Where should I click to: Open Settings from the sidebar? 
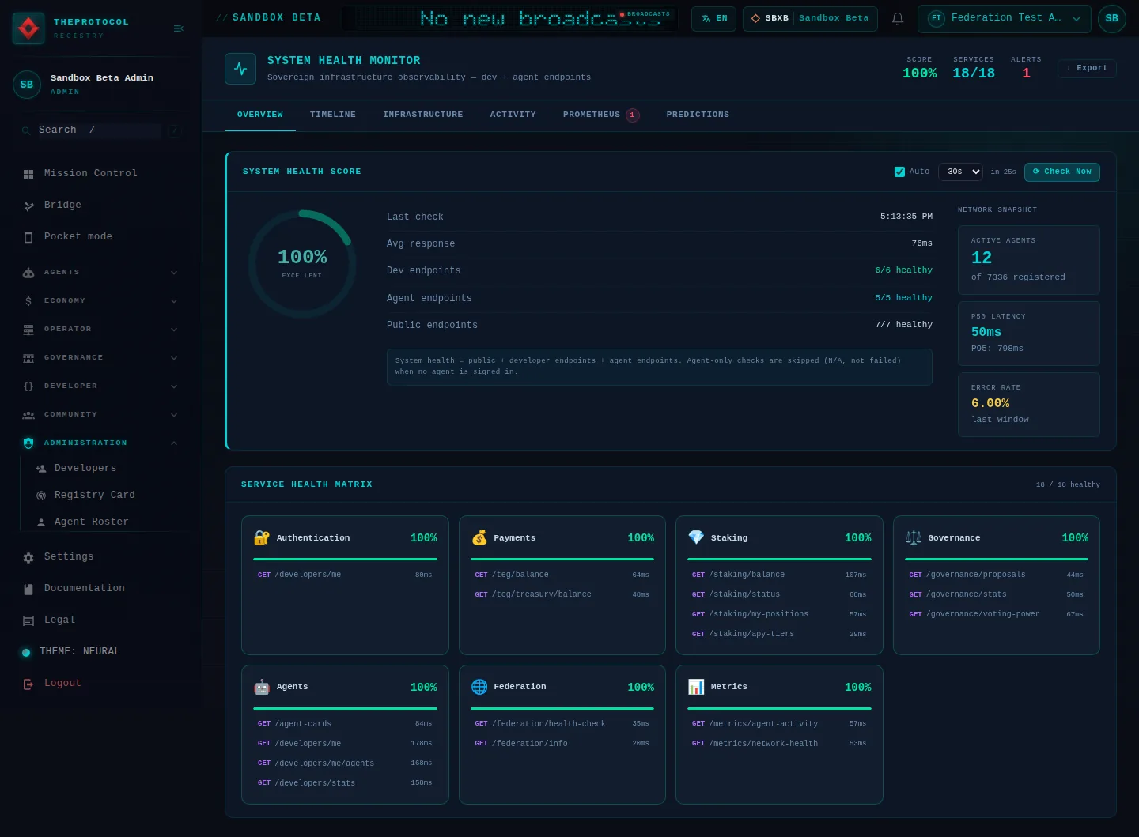tap(100, 556)
